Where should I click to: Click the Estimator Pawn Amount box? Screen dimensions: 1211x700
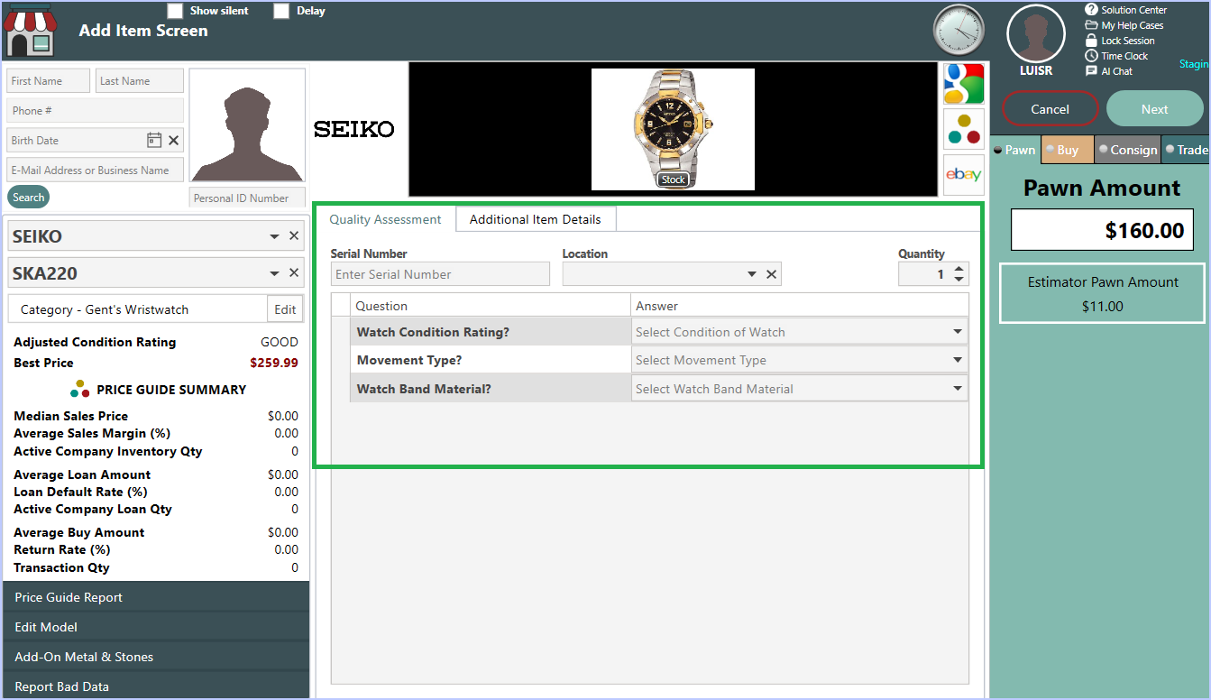tap(1102, 293)
